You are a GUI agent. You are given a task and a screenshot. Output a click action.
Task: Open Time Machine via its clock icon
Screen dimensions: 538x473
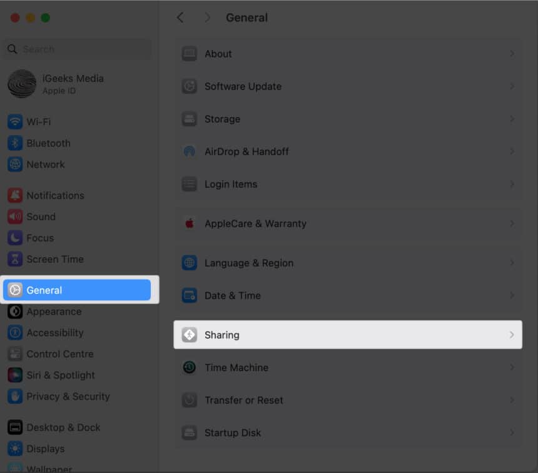point(189,367)
